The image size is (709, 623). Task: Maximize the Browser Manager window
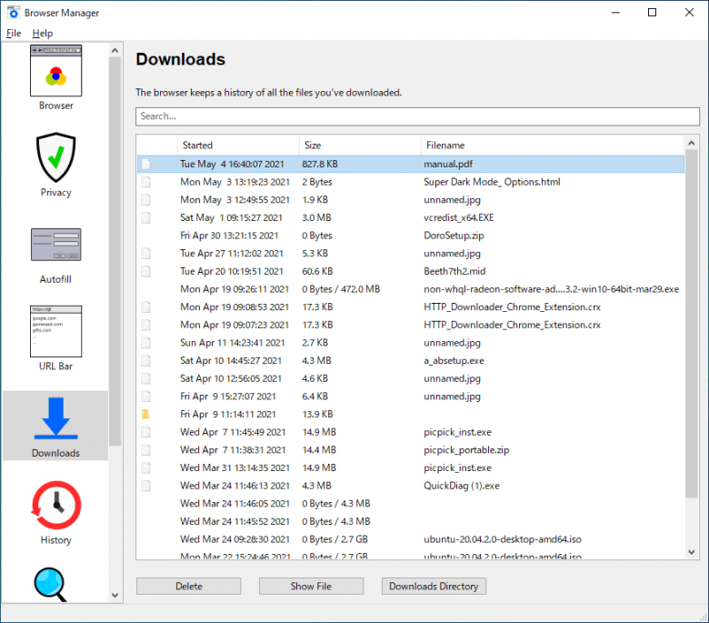point(652,12)
